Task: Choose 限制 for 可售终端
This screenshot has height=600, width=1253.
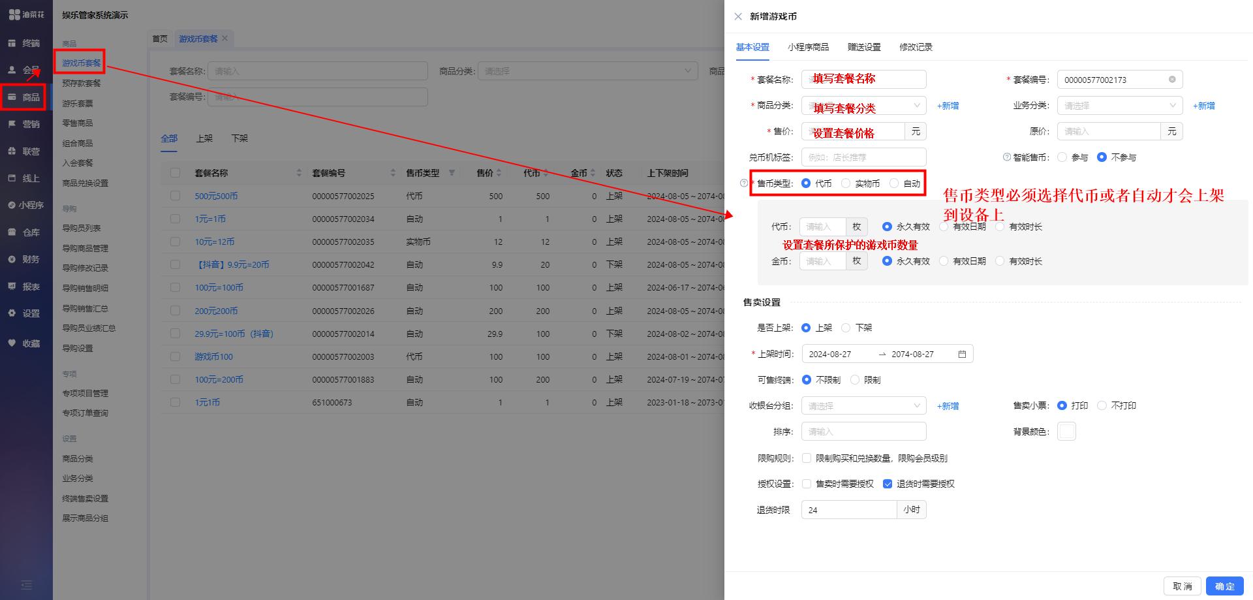Action: [x=855, y=380]
